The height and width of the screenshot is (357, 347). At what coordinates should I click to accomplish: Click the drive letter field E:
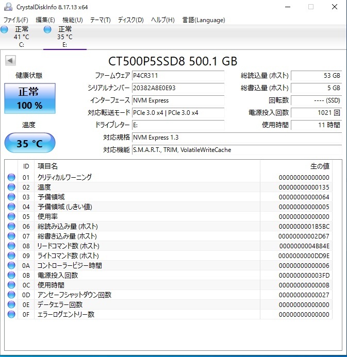(x=178, y=125)
